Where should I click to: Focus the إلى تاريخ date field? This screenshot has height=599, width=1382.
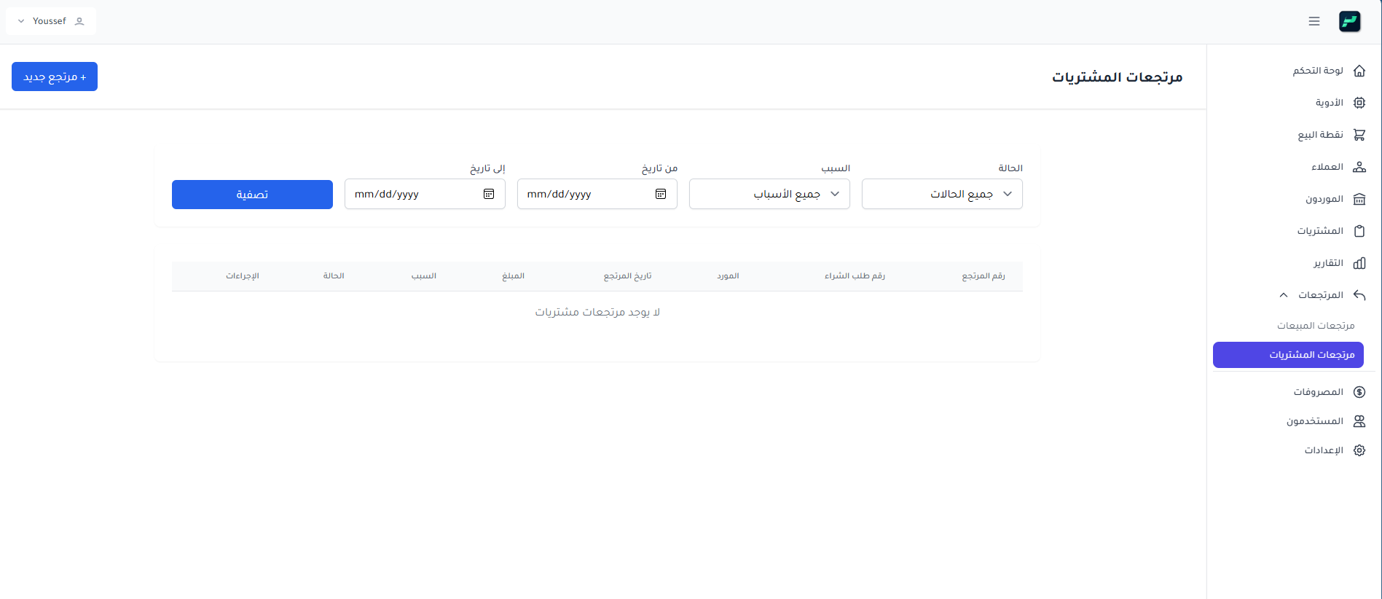tap(425, 194)
